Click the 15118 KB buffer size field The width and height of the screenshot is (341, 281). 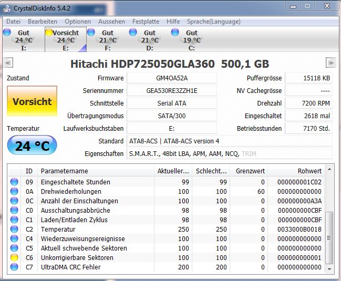point(308,78)
